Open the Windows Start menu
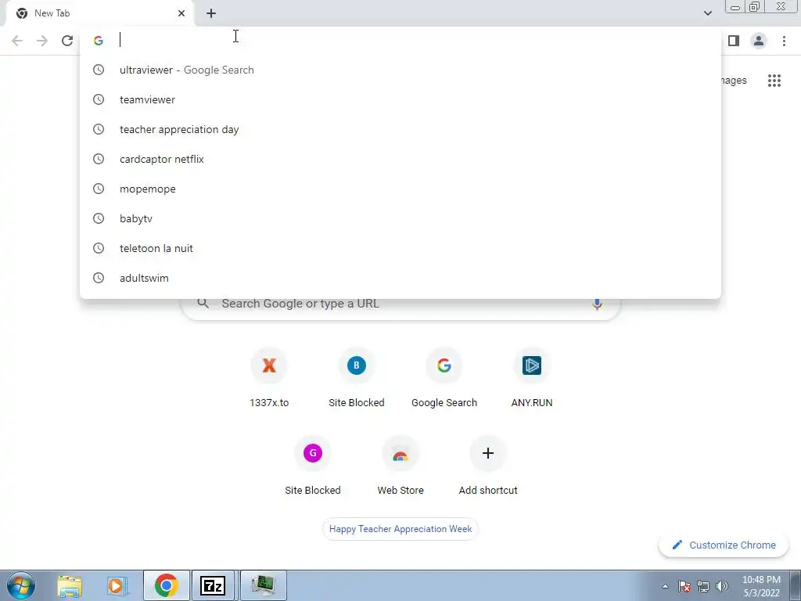Screen dimensions: 801x601 [21, 585]
